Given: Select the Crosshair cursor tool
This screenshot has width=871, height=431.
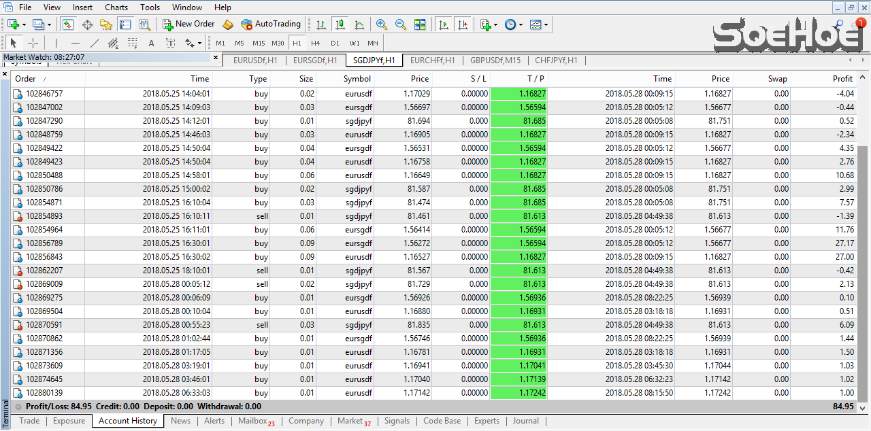Looking at the screenshot, I should pyautogui.click(x=33, y=43).
